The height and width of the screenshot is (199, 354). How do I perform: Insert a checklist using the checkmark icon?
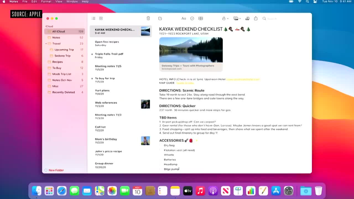pos(192,19)
